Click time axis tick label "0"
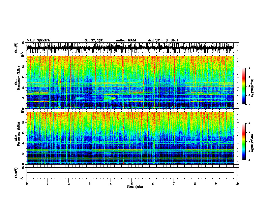The width and height of the screenshot is (267, 206). (x=27, y=184)
